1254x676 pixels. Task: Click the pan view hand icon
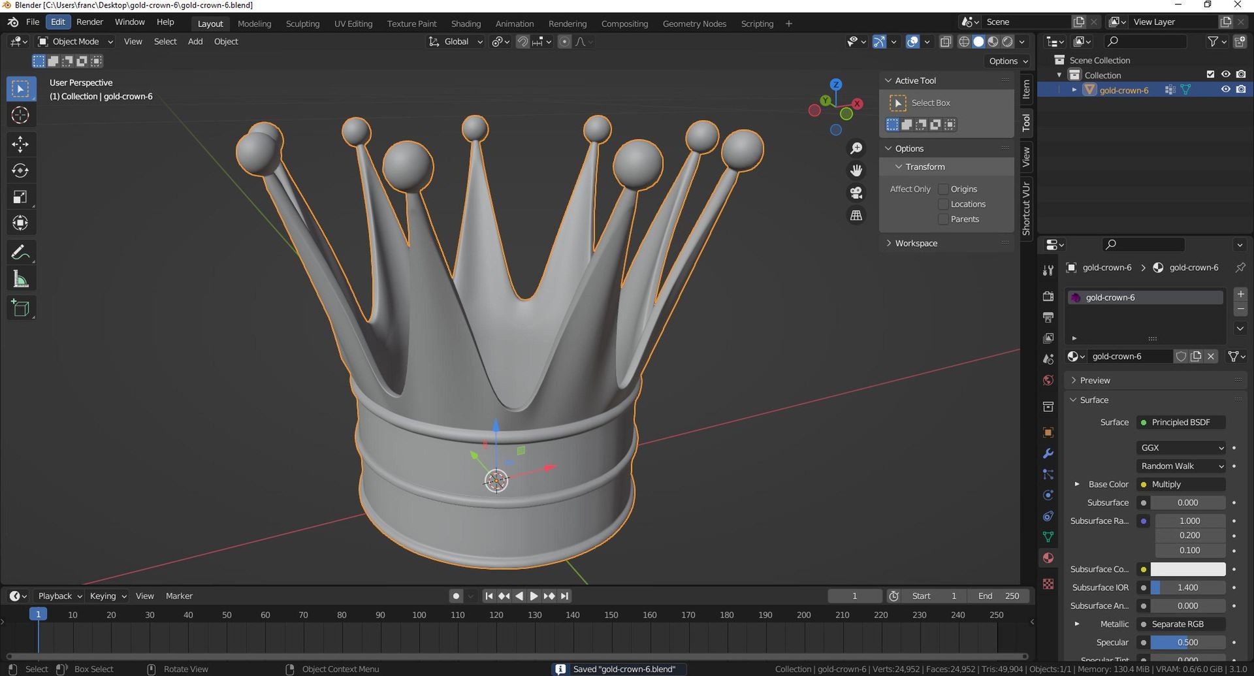click(x=856, y=170)
